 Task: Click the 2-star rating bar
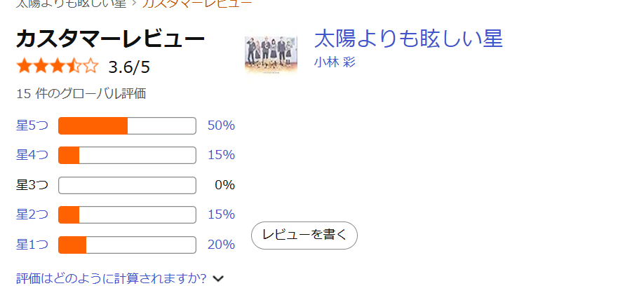(127, 214)
